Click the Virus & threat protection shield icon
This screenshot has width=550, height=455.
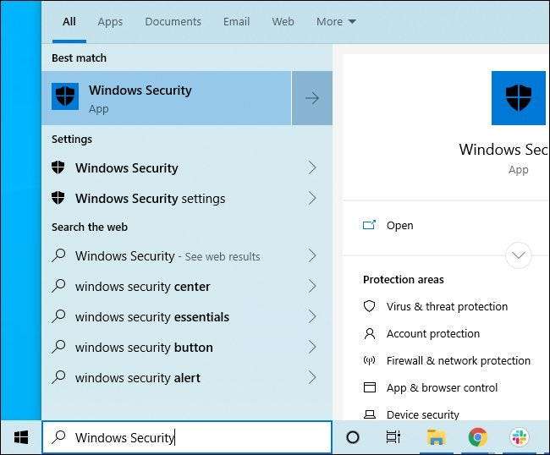(369, 306)
